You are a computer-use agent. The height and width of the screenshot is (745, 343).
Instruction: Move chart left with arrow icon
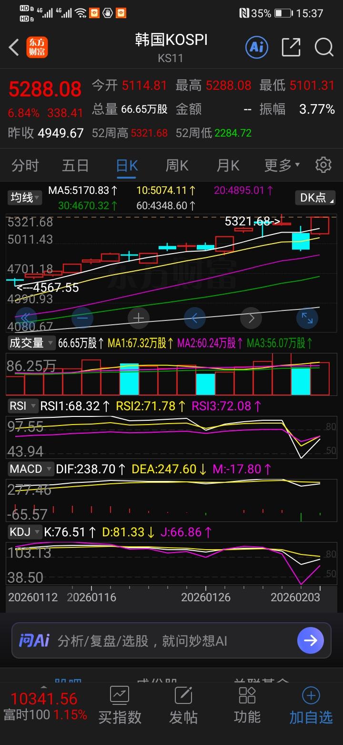pos(195,318)
